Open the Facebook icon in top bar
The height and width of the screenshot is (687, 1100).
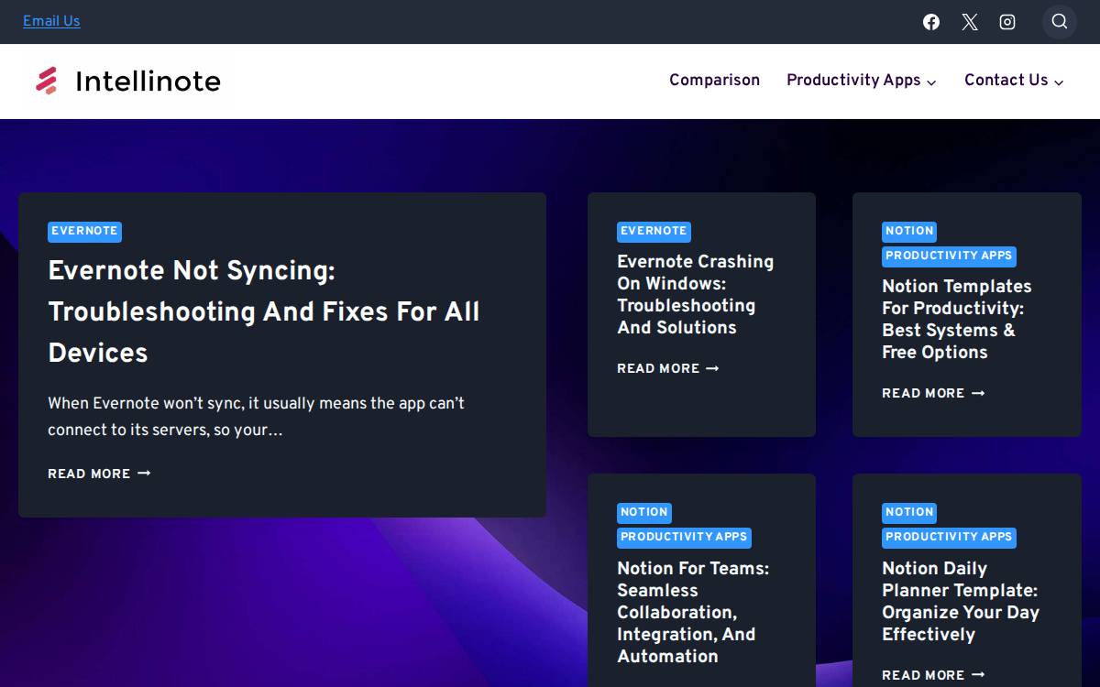[x=931, y=22]
